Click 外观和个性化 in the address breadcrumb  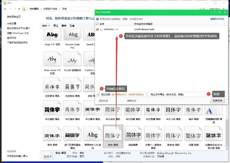point(50,9)
